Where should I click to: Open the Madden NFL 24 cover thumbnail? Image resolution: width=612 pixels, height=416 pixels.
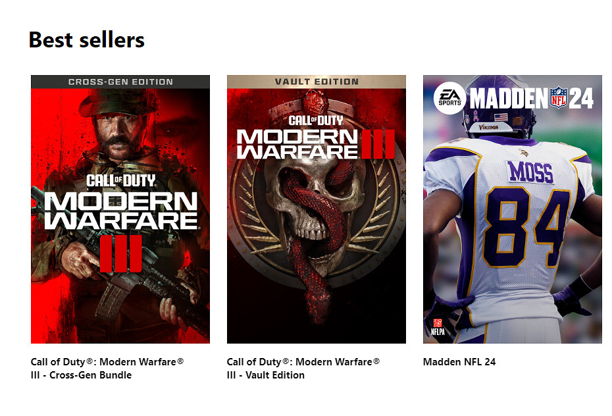[513, 209]
